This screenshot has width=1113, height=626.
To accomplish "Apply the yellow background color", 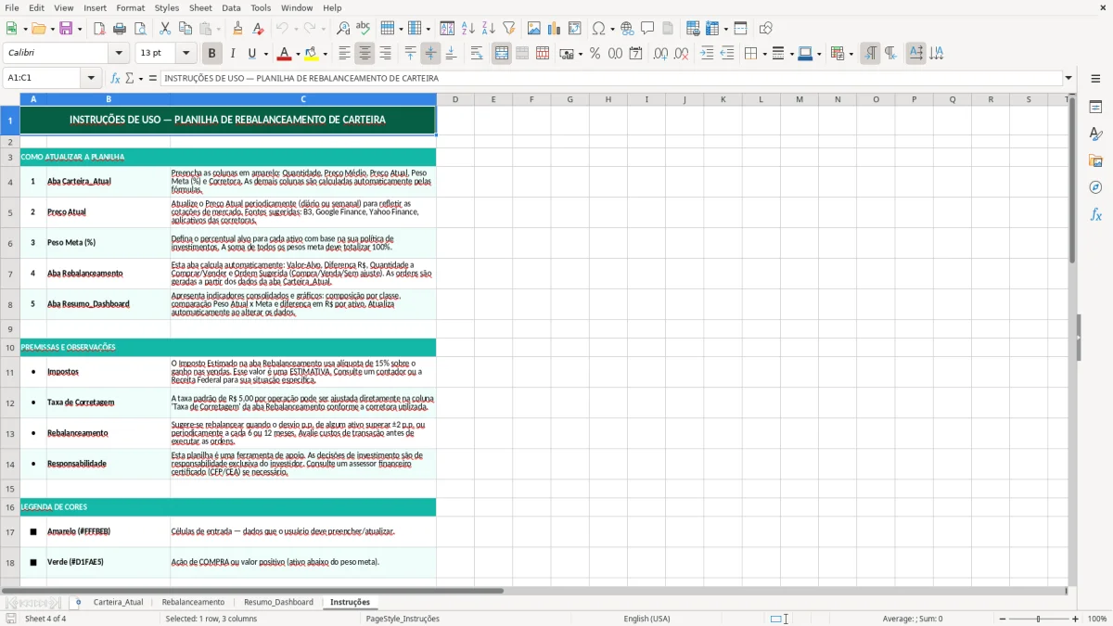I will (312, 54).
